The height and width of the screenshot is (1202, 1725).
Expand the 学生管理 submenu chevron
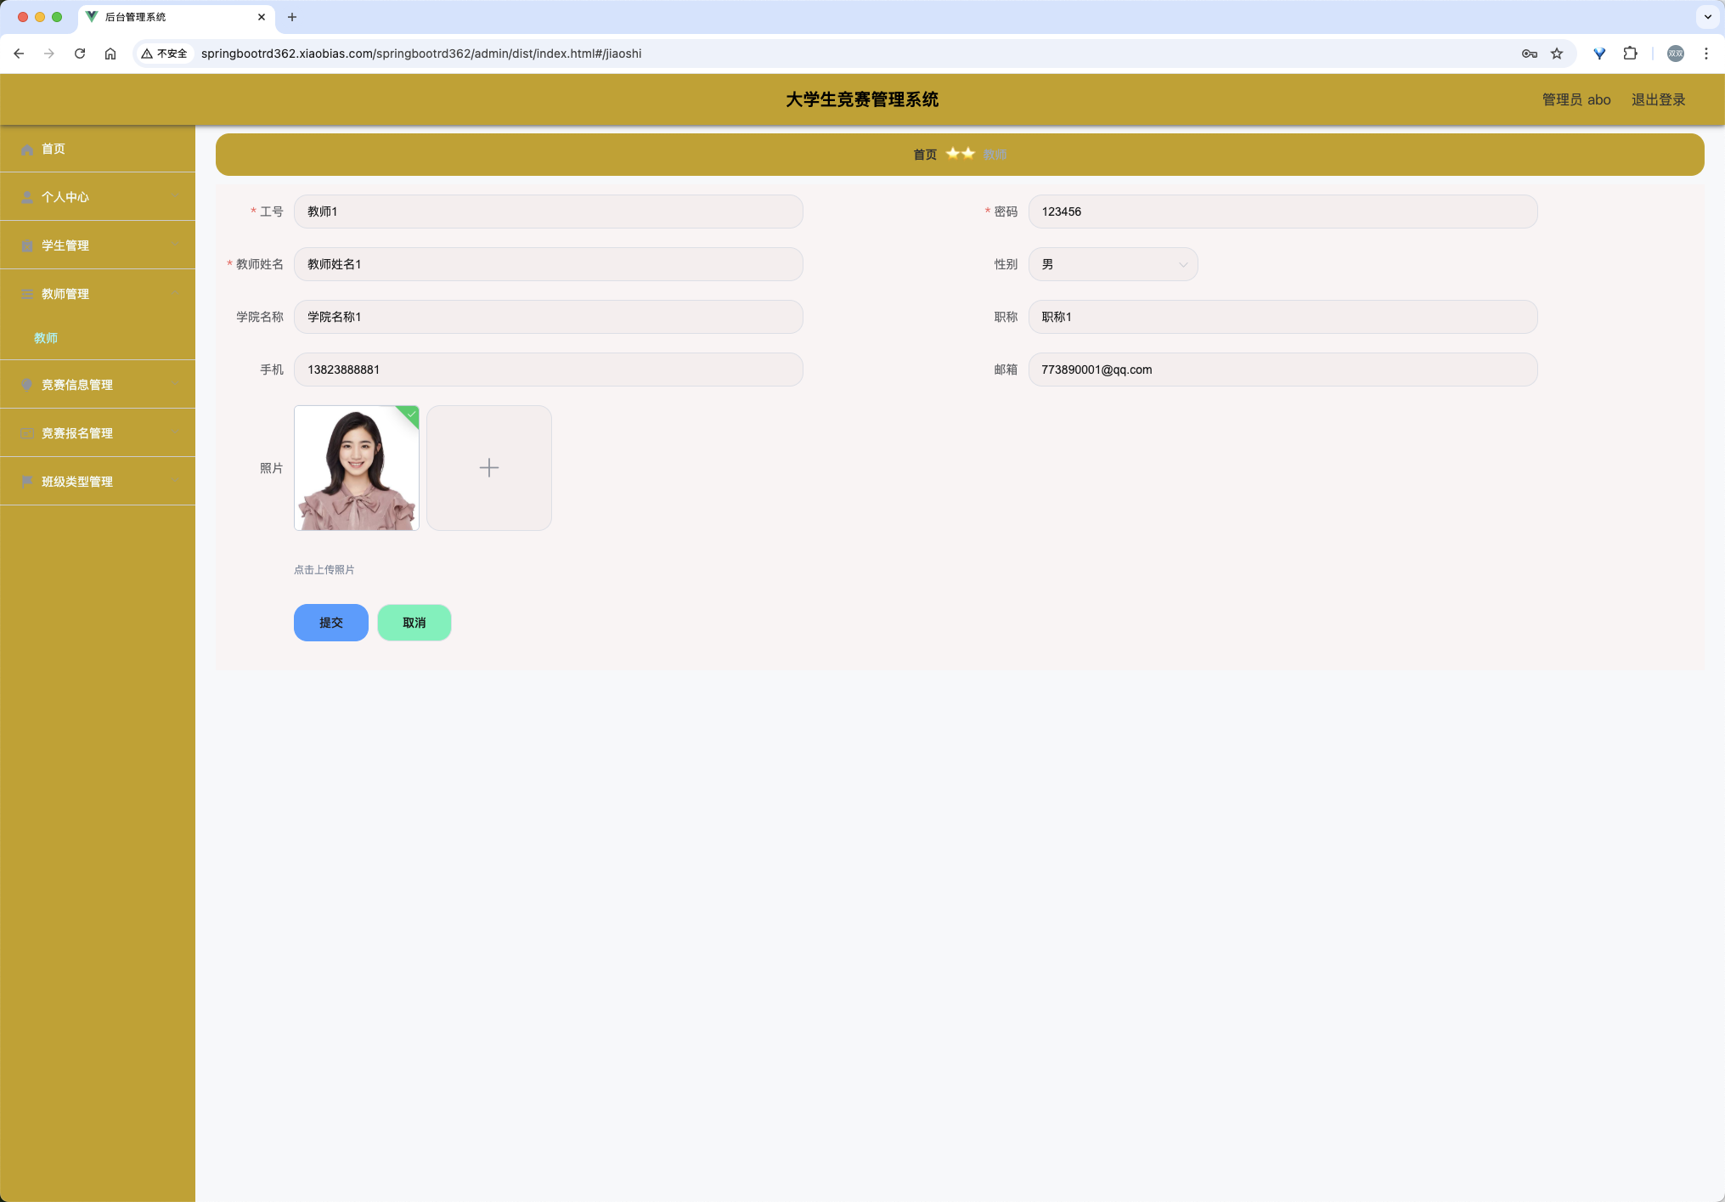[175, 245]
